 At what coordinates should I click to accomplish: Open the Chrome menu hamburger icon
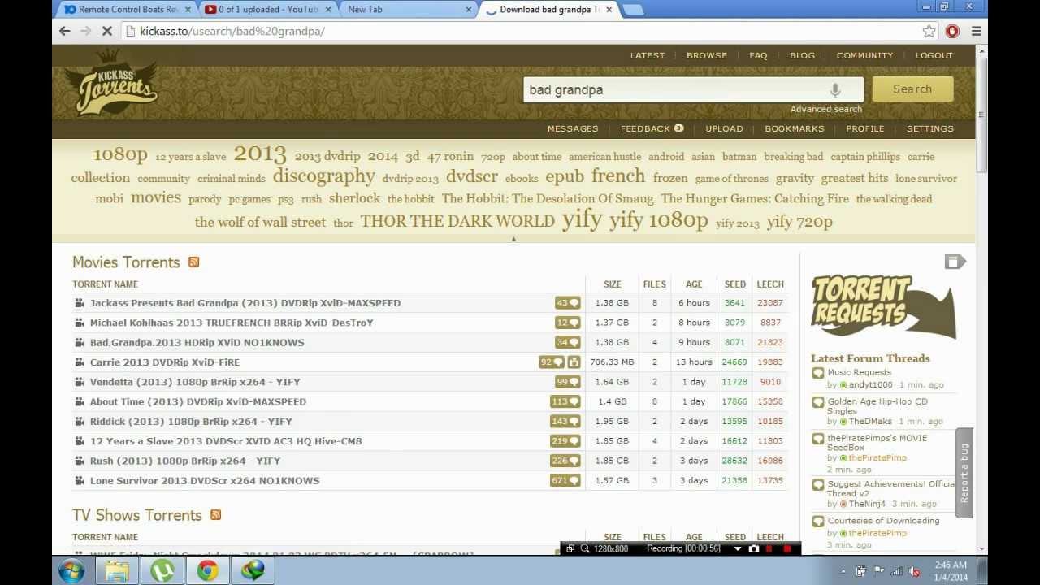pyautogui.click(x=977, y=31)
